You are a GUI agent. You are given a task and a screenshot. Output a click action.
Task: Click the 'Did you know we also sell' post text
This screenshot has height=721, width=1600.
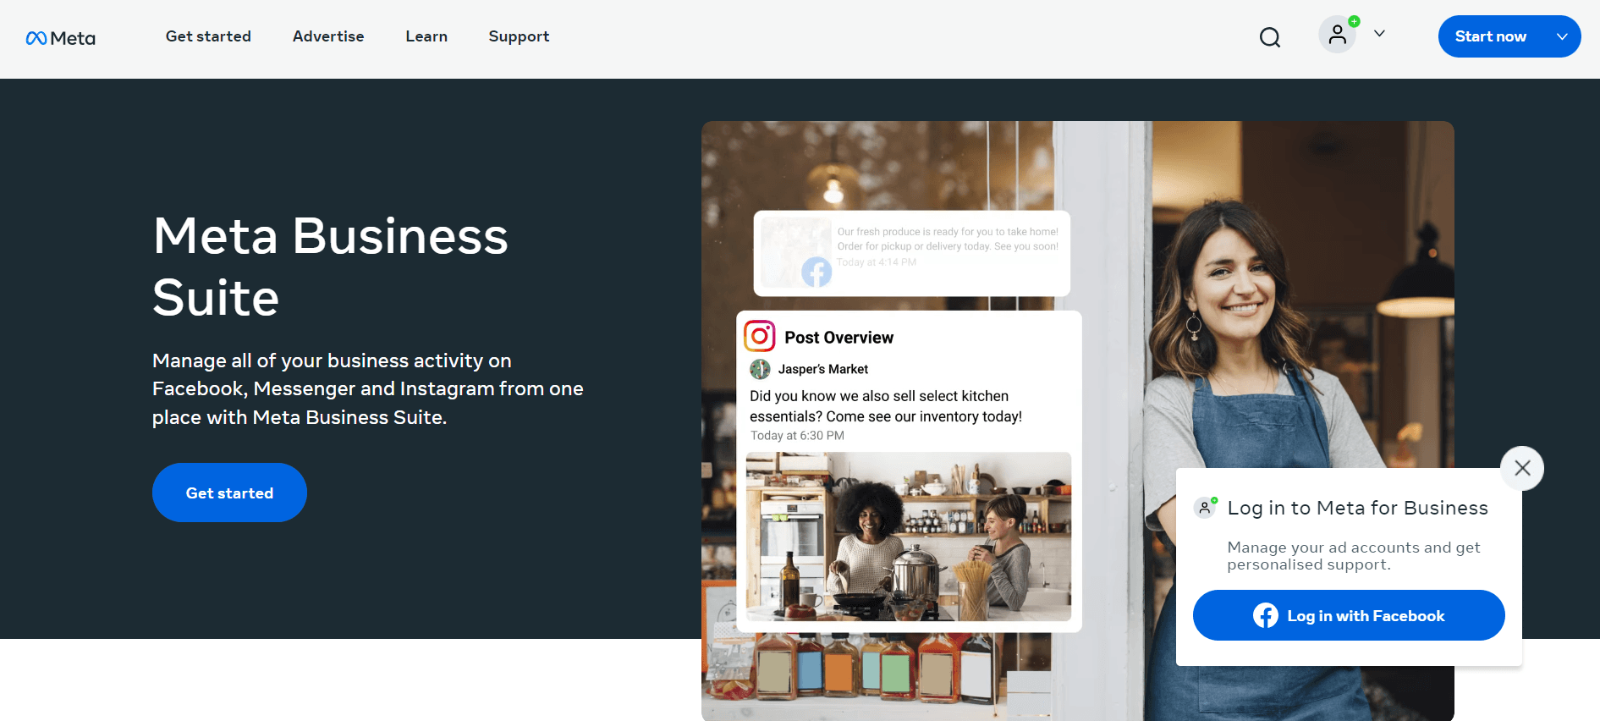coord(886,406)
